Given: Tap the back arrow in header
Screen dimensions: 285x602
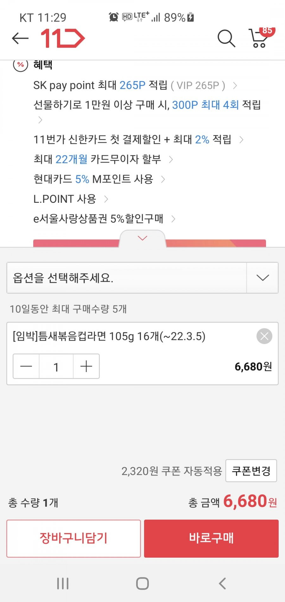Looking at the screenshot, I should point(20,38).
